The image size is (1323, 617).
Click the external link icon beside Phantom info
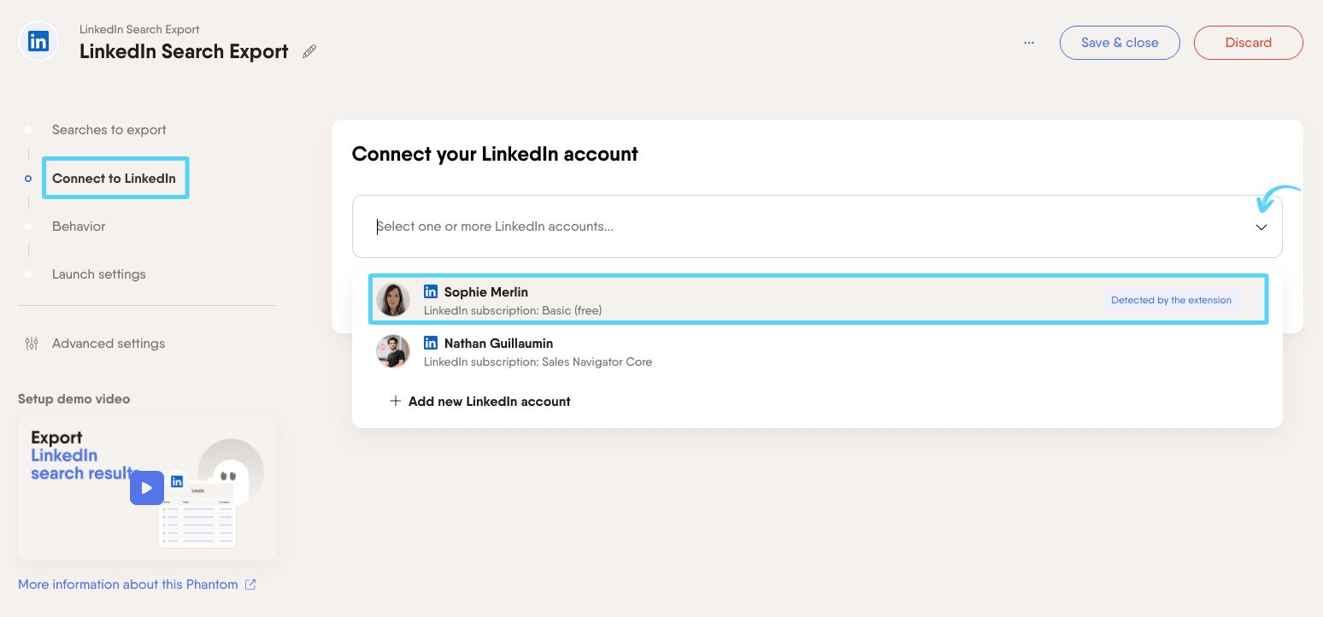tap(250, 585)
